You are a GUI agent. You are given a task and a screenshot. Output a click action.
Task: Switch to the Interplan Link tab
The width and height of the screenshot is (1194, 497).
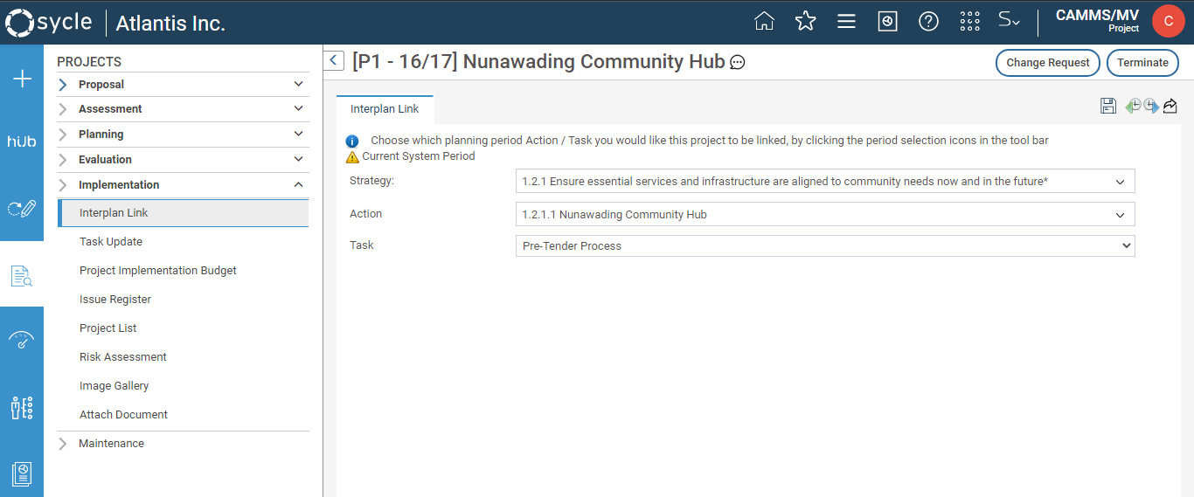pyautogui.click(x=385, y=109)
